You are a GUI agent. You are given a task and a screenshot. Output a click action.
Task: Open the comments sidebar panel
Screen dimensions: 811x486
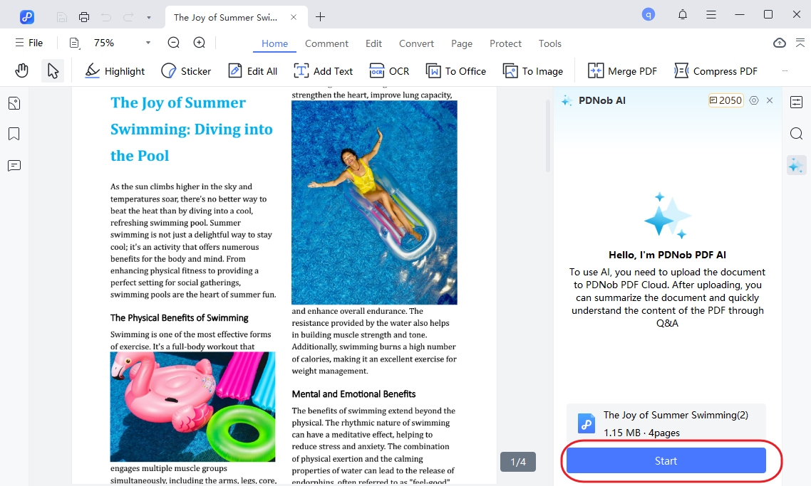[14, 165]
